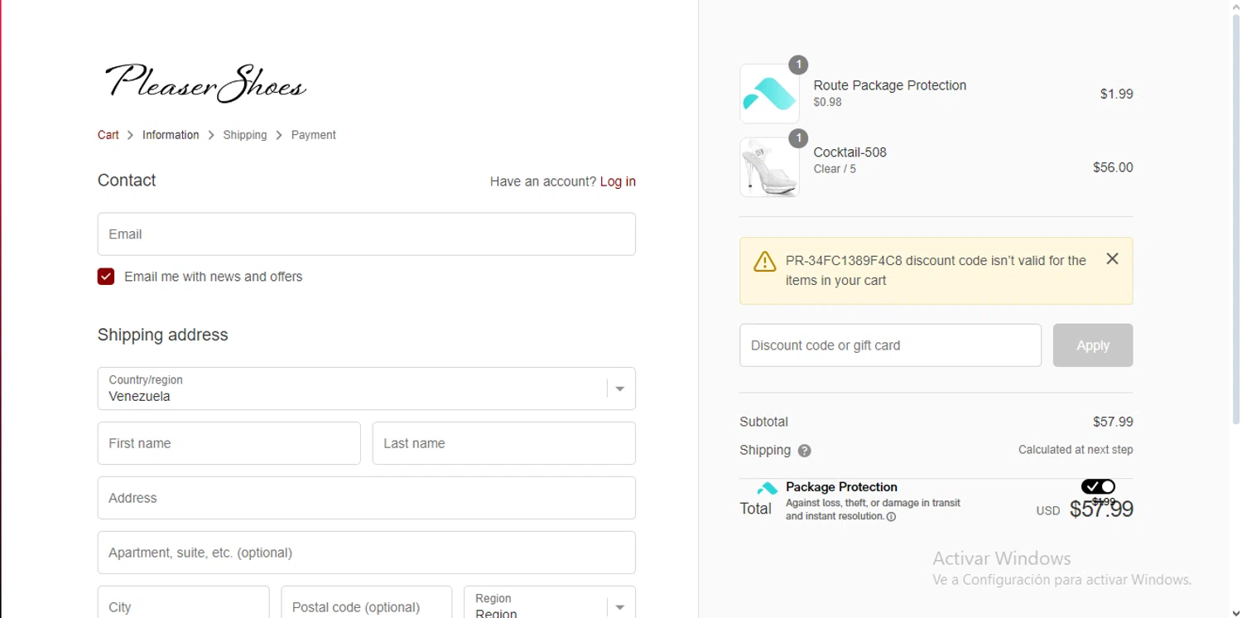Image resolution: width=1242 pixels, height=618 pixels.
Task: Click the Route Package Protection product thumbnail
Action: (x=769, y=94)
